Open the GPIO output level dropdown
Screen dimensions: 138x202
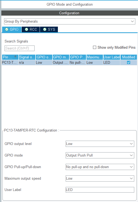[100, 144]
